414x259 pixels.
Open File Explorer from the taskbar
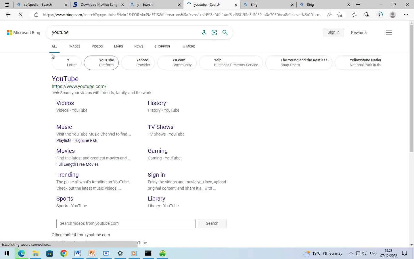pyautogui.click(x=35, y=253)
